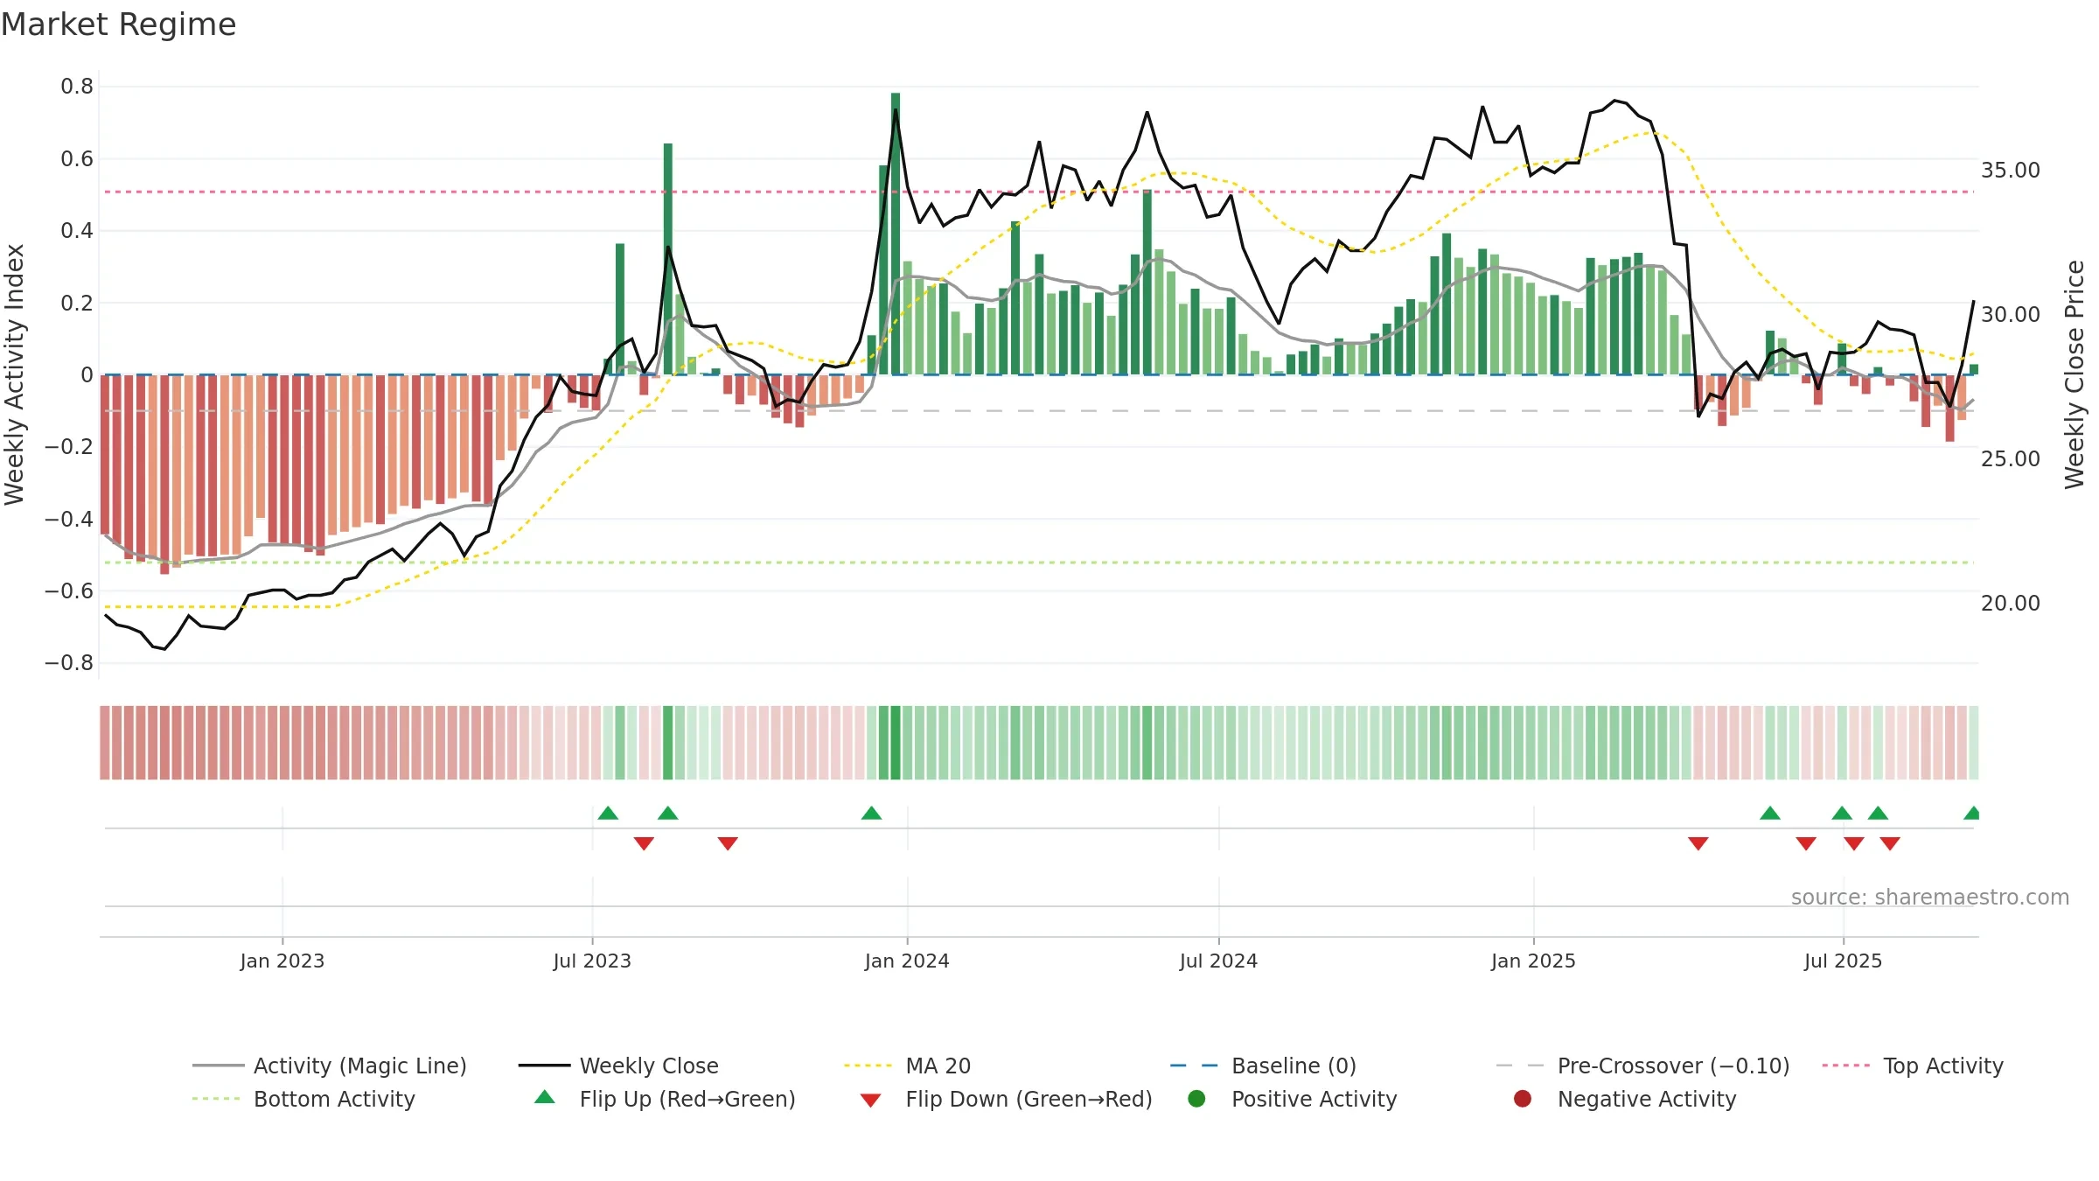Image resolution: width=2099 pixels, height=1181 pixels.
Task: Click the 30.00 price axis label
Action: [2011, 314]
